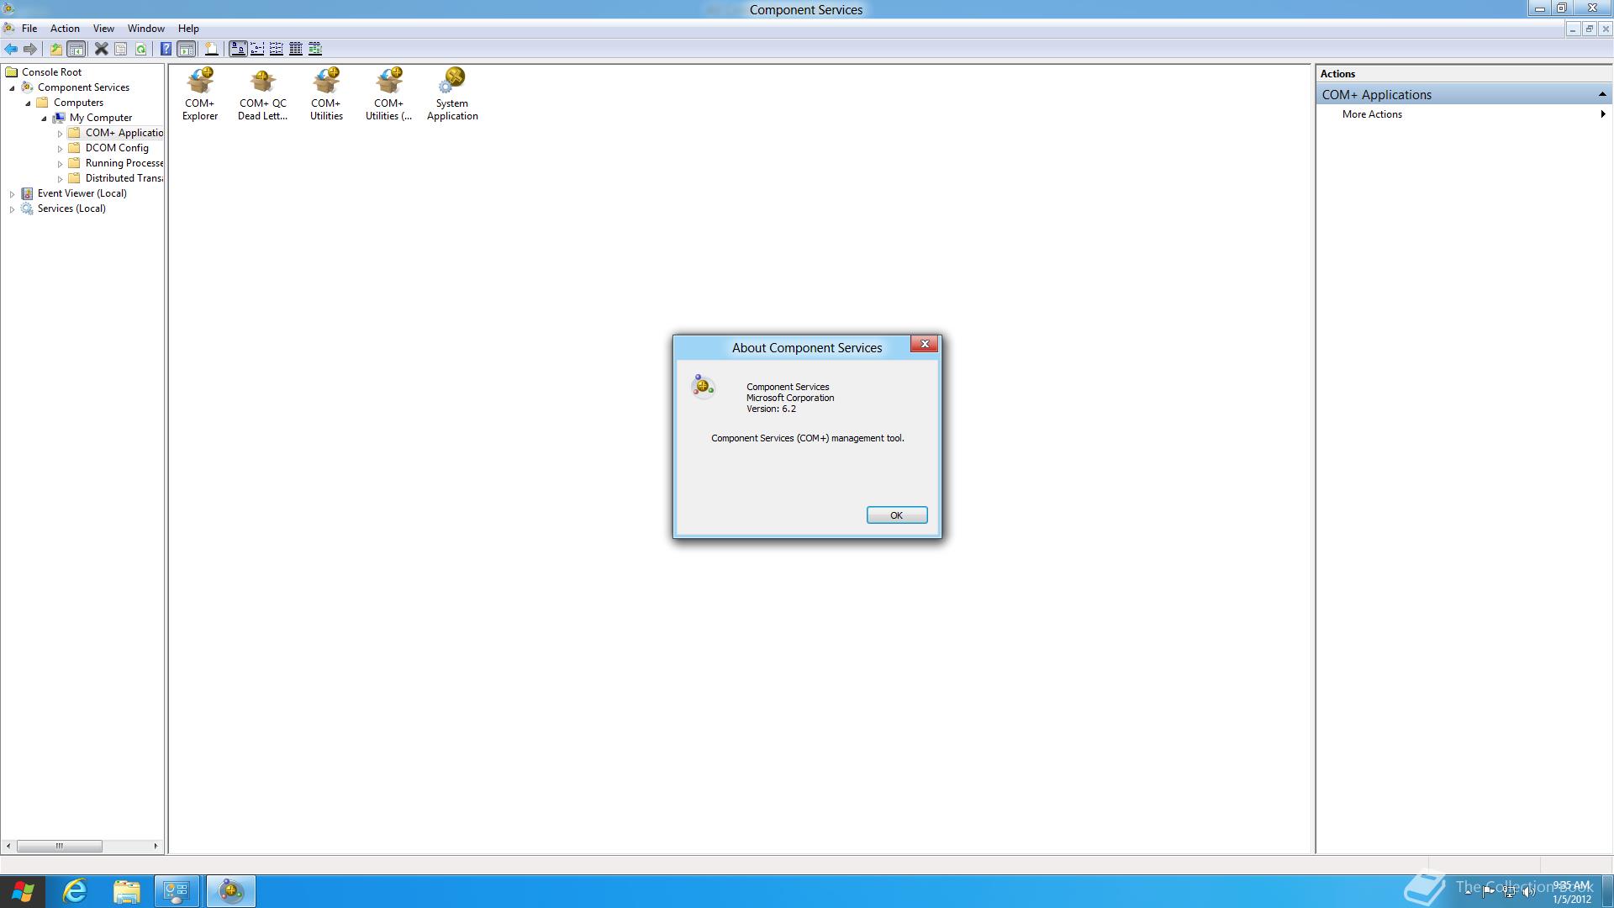Open More Actions in the Actions pane

coord(1372,114)
